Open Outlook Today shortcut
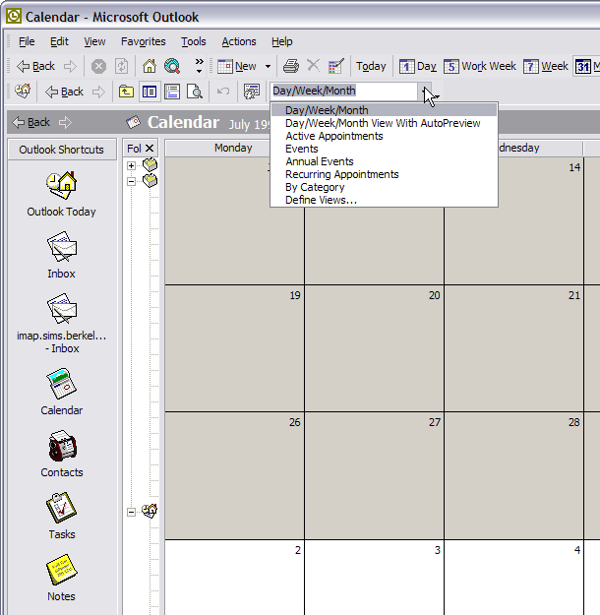This screenshot has width=600, height=615. click(62, 194)
